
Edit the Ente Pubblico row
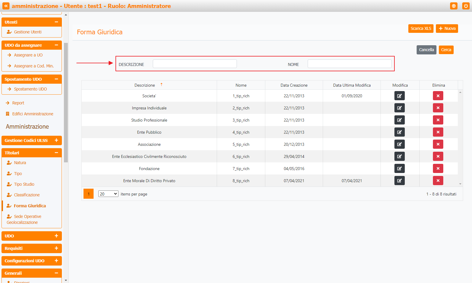coord(399,132)
